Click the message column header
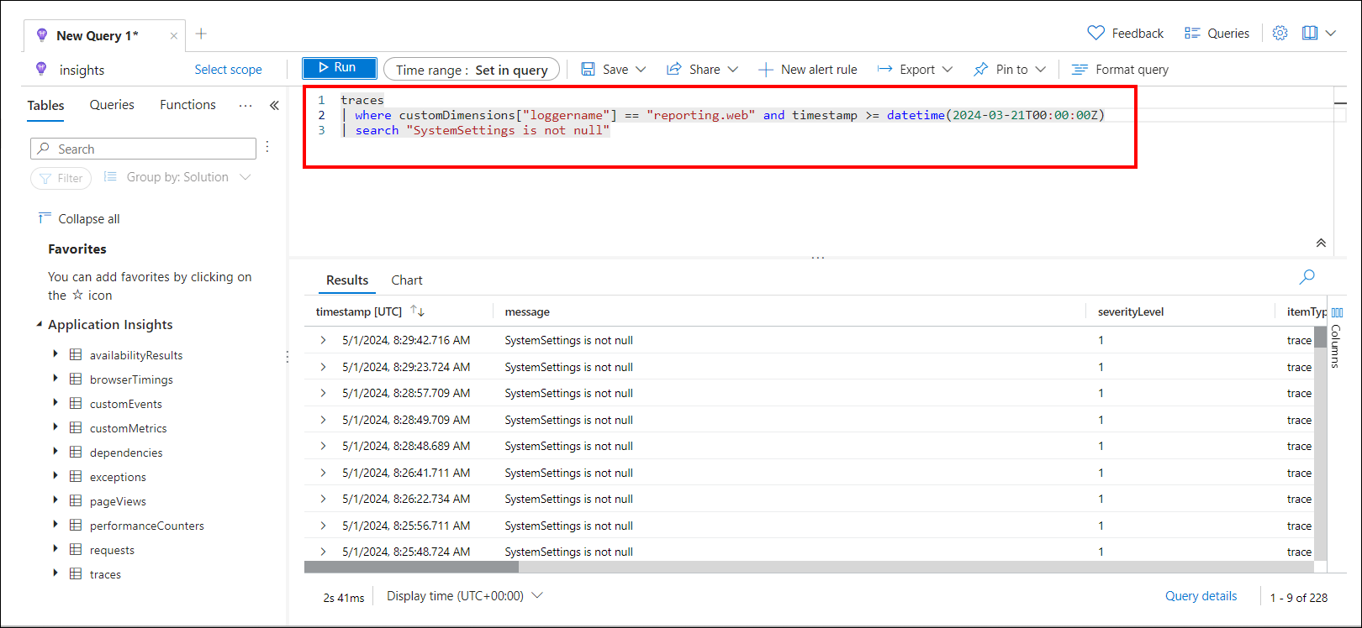The width and height of the screenshot is (1362, 628). click(527, 311)
